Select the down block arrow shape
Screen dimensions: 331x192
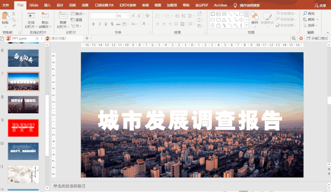point(213,25)
